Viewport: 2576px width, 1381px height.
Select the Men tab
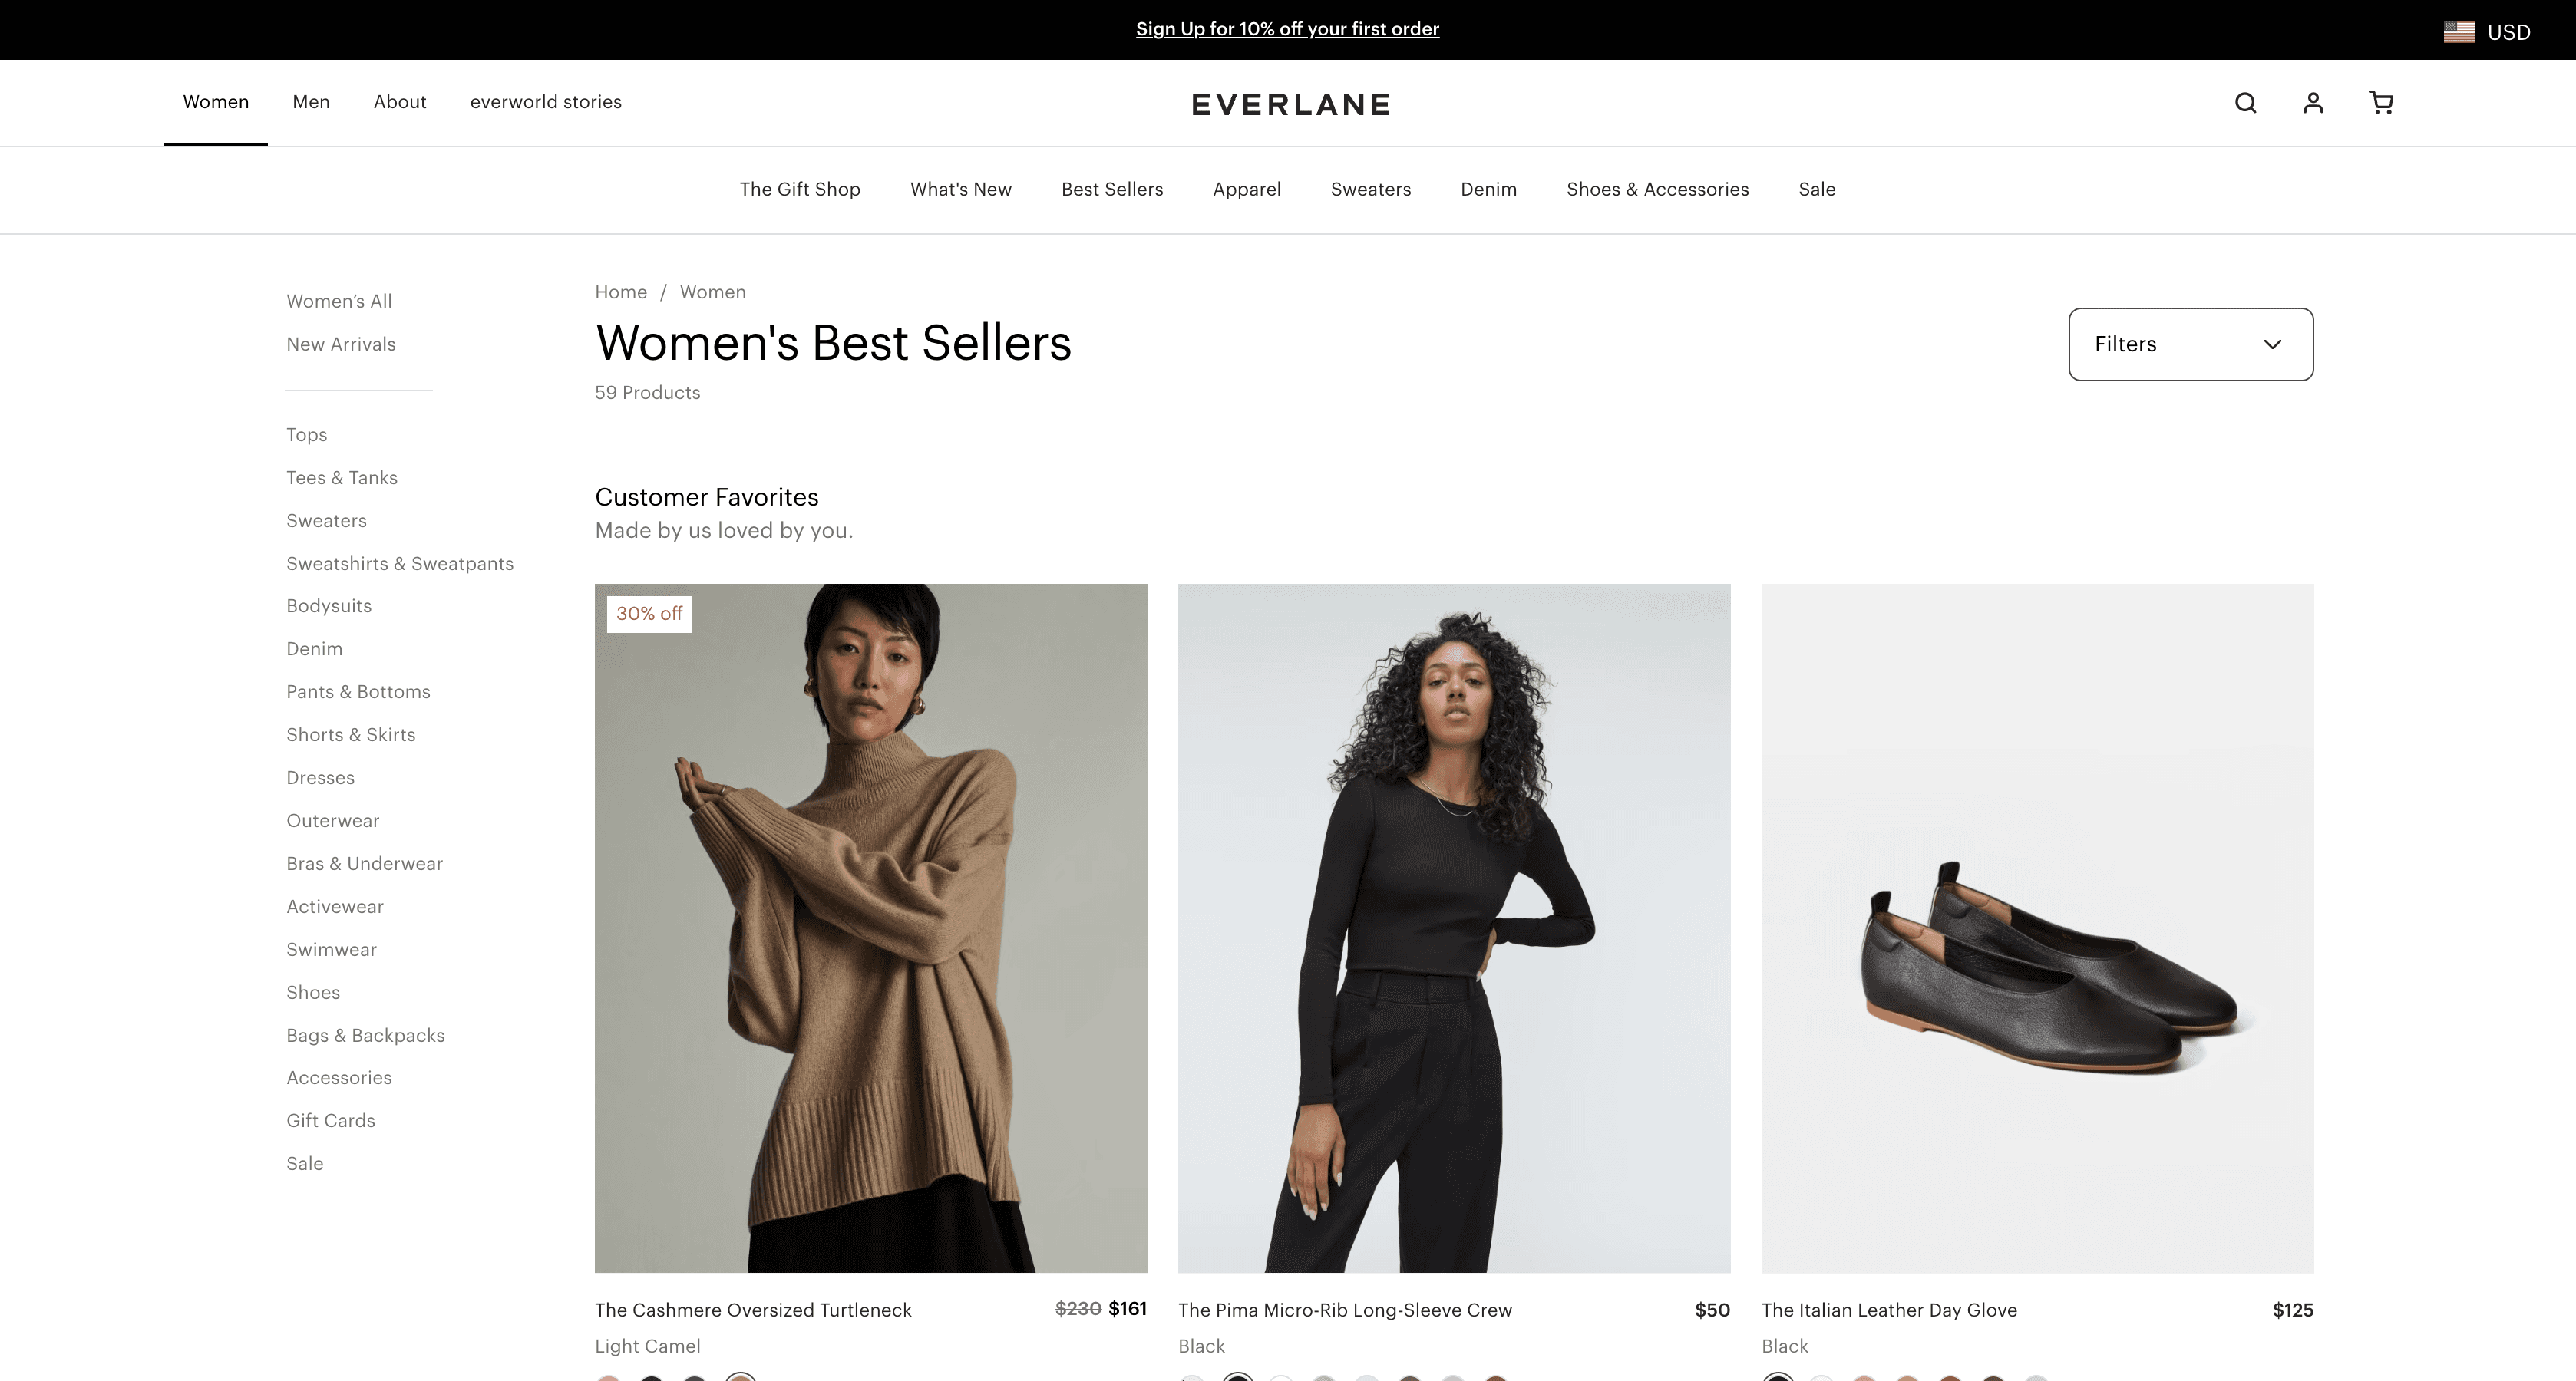point(311,102)
